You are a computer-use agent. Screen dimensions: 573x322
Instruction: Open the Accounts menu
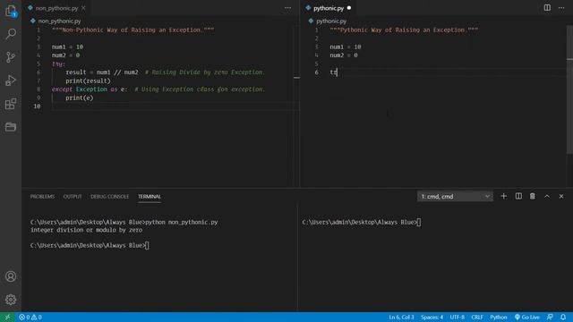[11, 276]
